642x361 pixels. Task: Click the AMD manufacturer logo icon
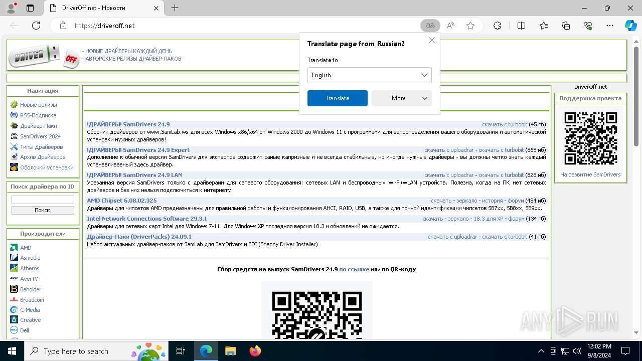(x=14, y=248)
